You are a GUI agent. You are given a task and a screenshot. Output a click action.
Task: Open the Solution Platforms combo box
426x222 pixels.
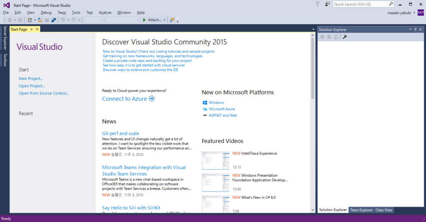click(123, 20)
